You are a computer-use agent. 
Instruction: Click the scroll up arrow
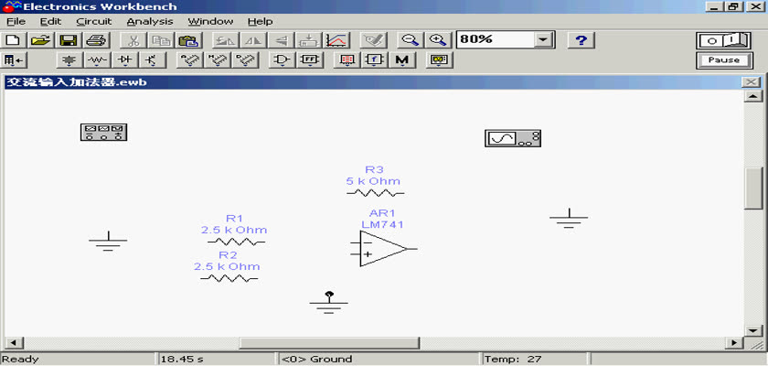[x=752, y=96]
